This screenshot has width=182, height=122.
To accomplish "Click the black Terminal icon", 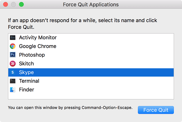I will click(13, 81).
